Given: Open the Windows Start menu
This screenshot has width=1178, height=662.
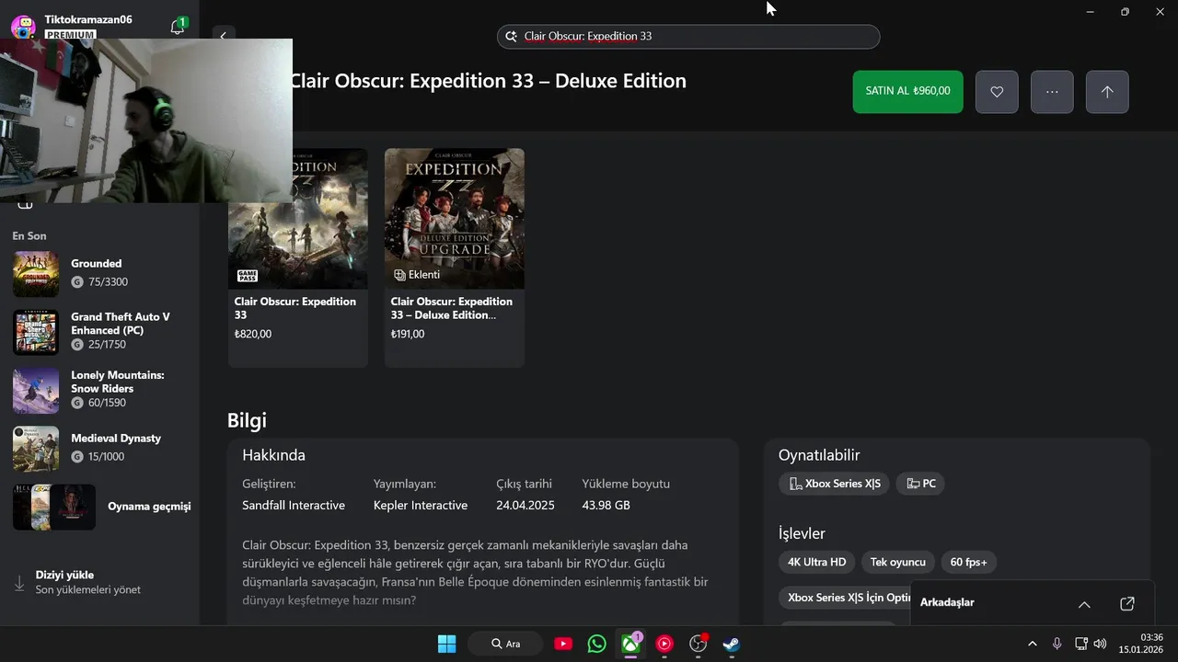Looking at the screenshot, I should point(446,644).
